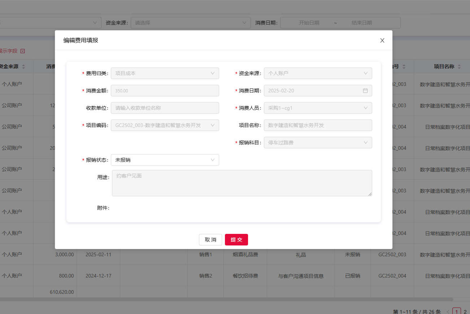The width and height of the screenshot is (470, 314).
Task: Click the sort arrows on 编号 column
Action: click(x=404, y=66)
